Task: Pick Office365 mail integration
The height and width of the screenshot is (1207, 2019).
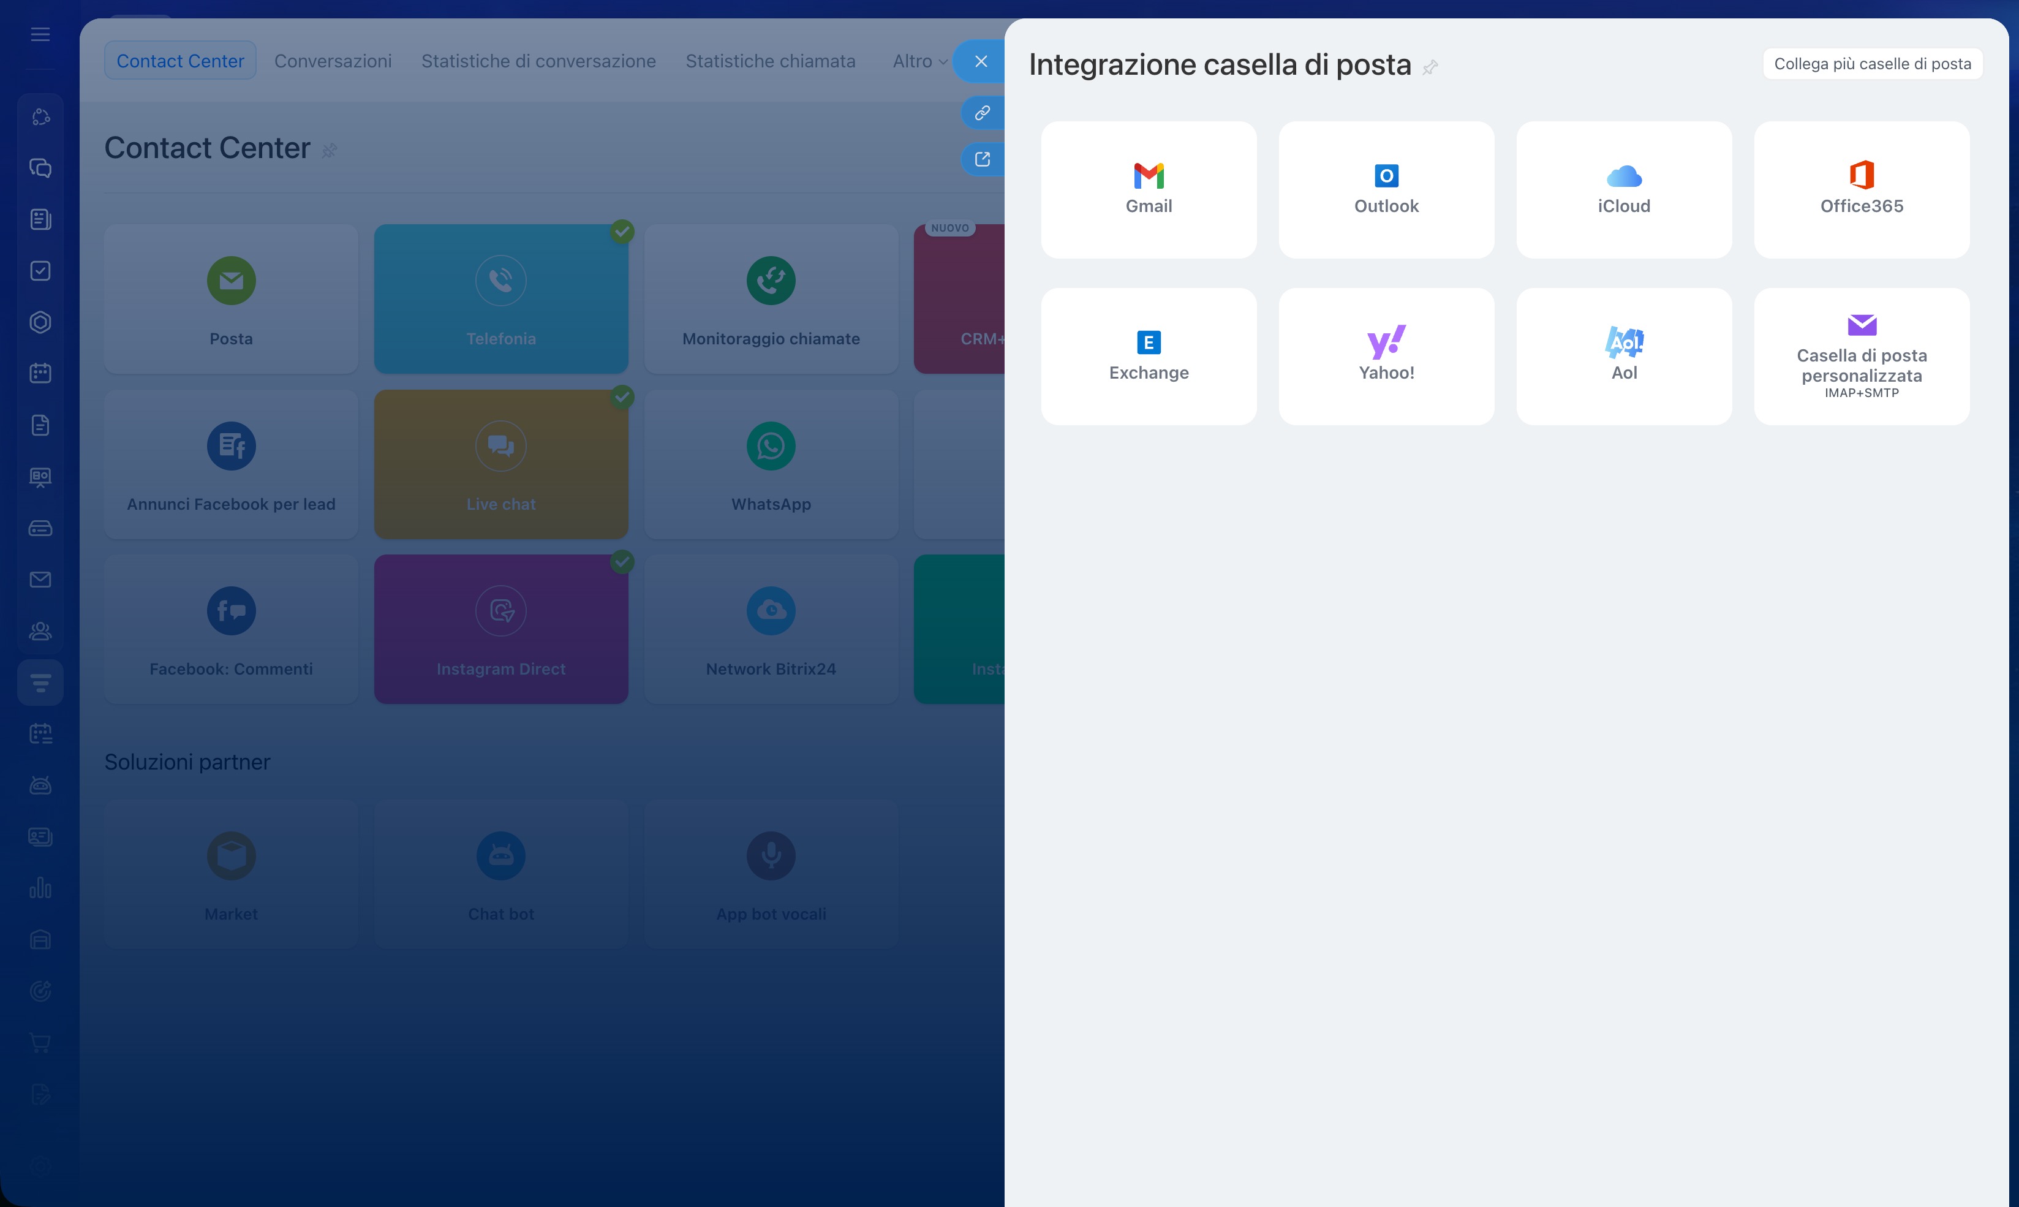Action: (1860, 189)
